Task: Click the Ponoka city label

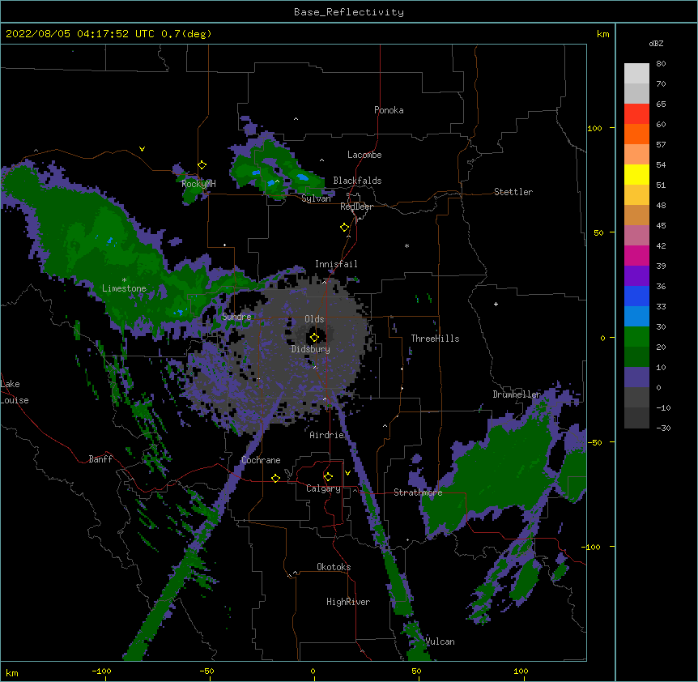Action: (389, 110)
